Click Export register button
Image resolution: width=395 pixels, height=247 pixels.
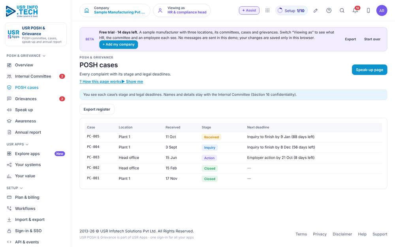[97, 109]
